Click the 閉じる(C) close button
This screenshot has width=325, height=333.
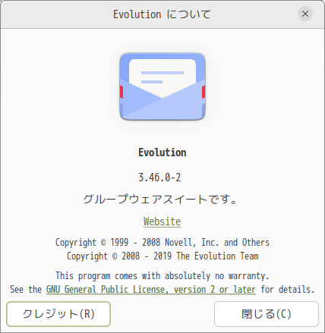point(267,314)
